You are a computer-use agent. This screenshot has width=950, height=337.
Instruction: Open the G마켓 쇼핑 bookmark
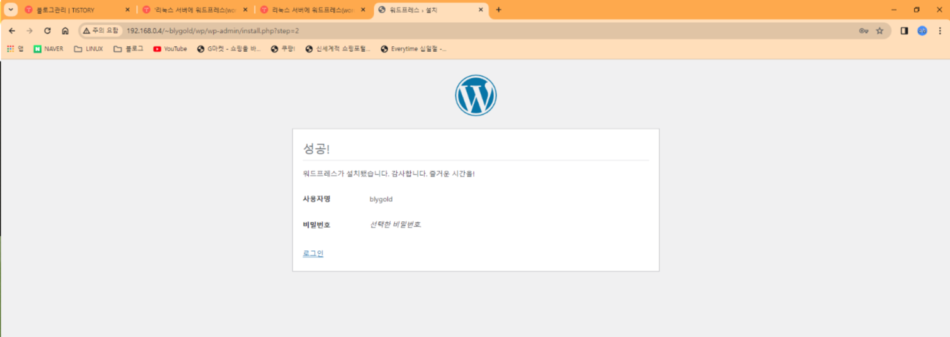point(229,49)
